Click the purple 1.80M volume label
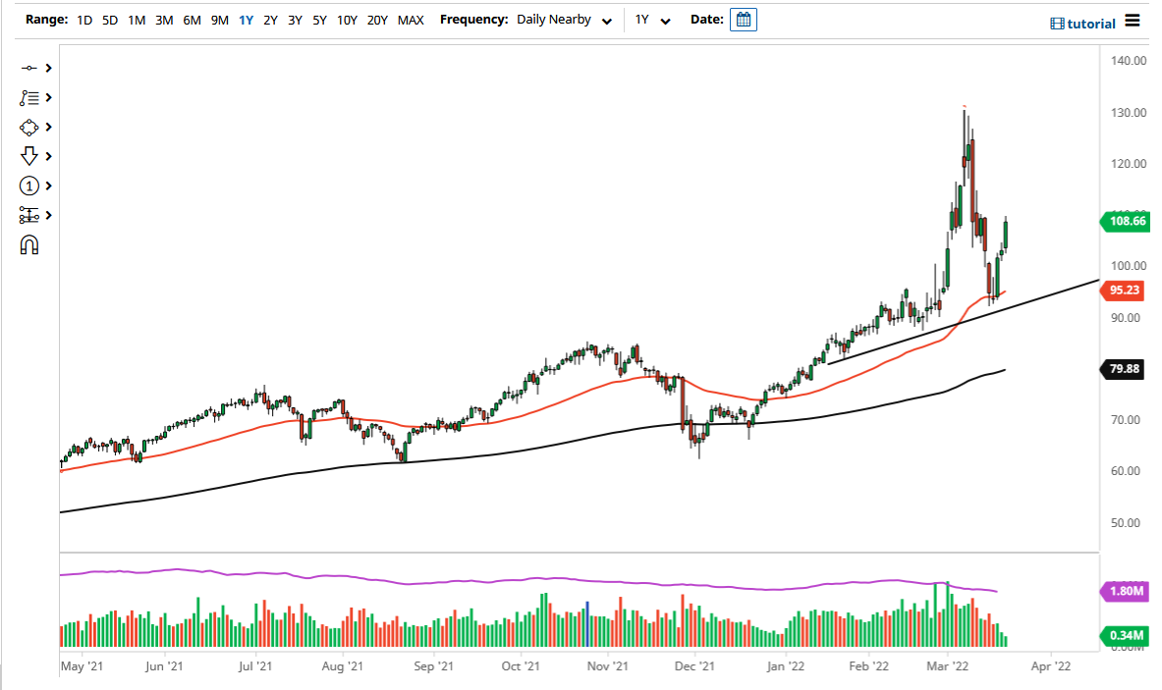The height and width of the screenshot is (690, 1162). coord(1123,592)
